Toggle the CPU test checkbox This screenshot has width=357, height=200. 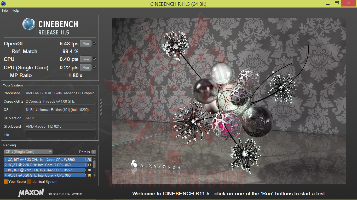tap(95, 59)
